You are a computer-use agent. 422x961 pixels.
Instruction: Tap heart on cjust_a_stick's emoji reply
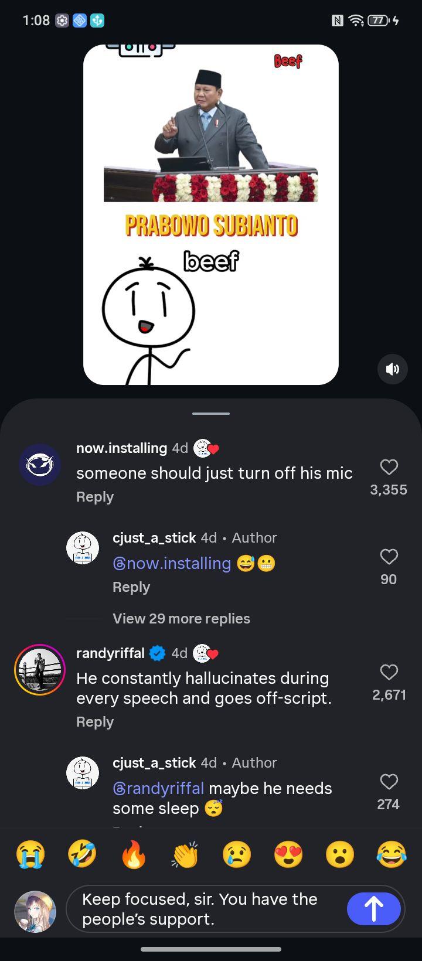[389, 557]
